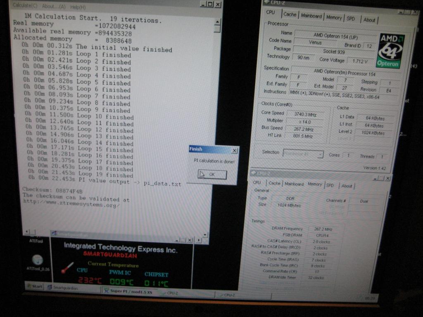Click the AMD 64 Opteron logo
This screenshot has width=423, height=317.
tap(390, 51)
